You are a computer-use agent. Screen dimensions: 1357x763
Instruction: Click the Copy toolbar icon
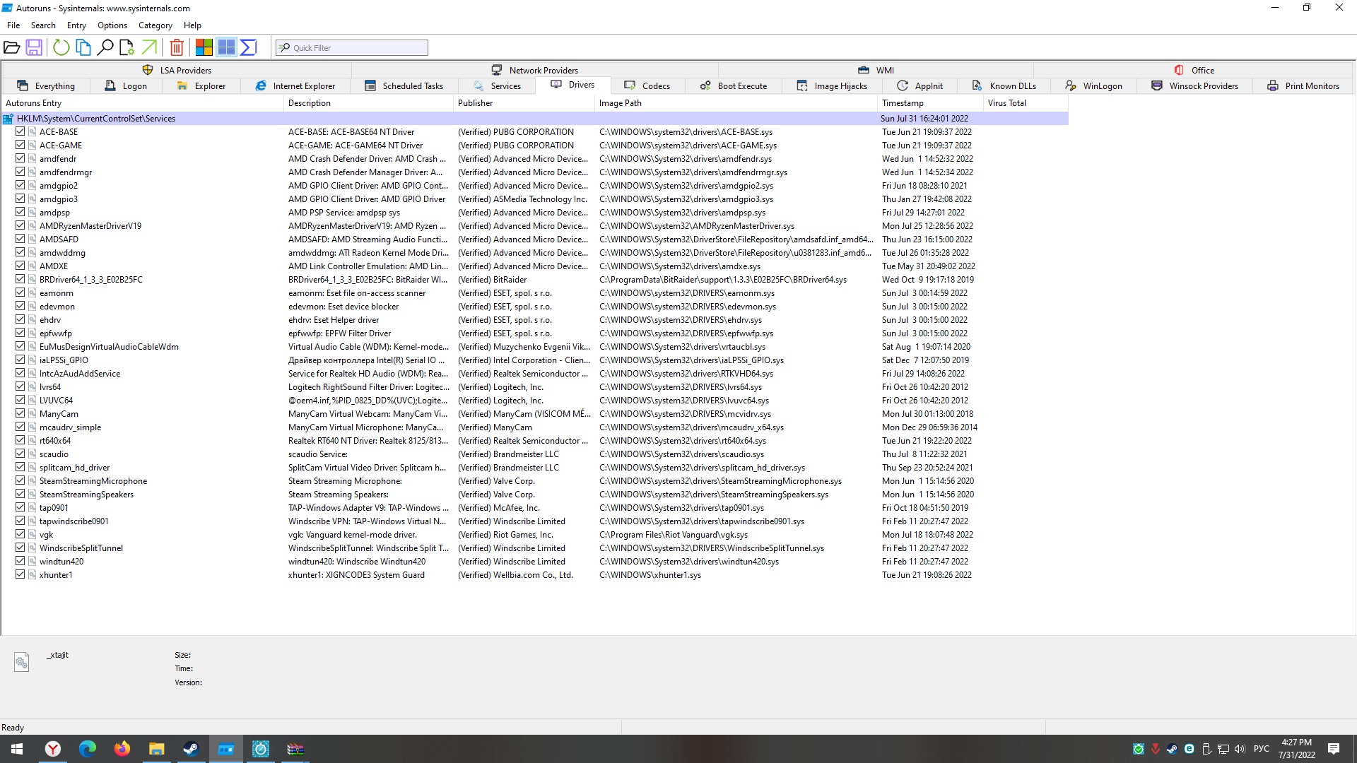(83, 47)
